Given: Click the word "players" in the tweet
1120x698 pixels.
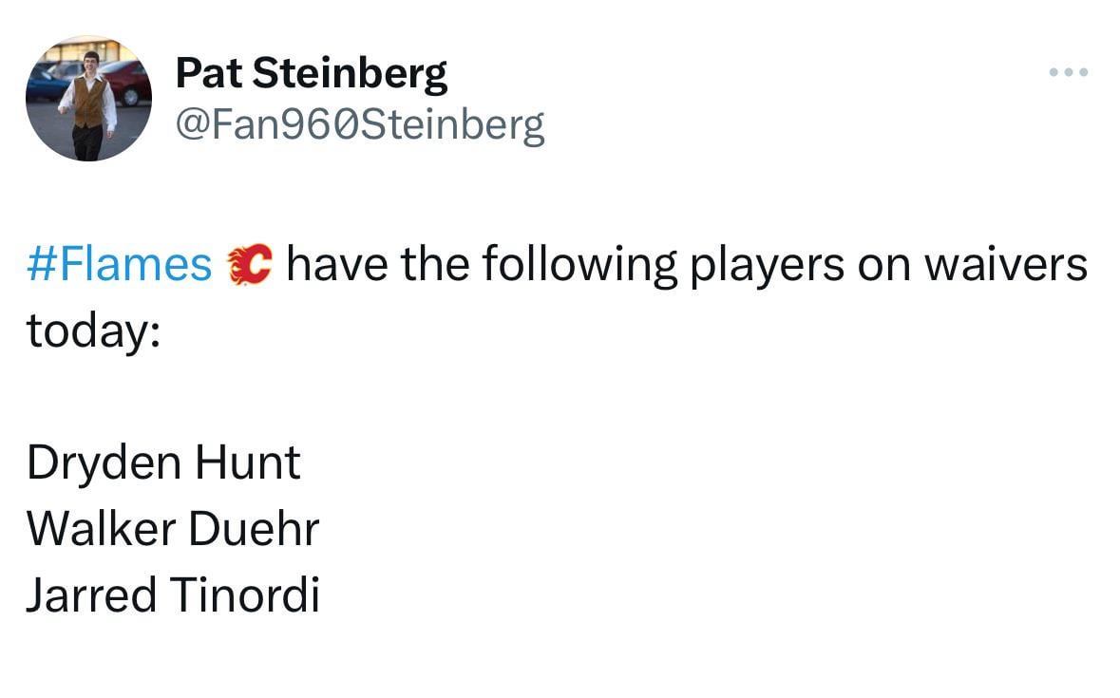Looking at the screenshot, I should coord(767,265).
